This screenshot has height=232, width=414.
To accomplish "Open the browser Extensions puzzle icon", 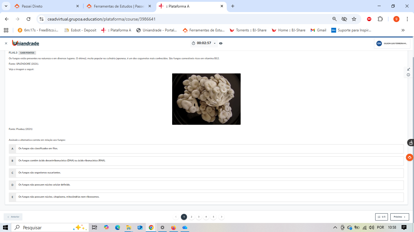I will pyautogui.click(x=380, y=19).
